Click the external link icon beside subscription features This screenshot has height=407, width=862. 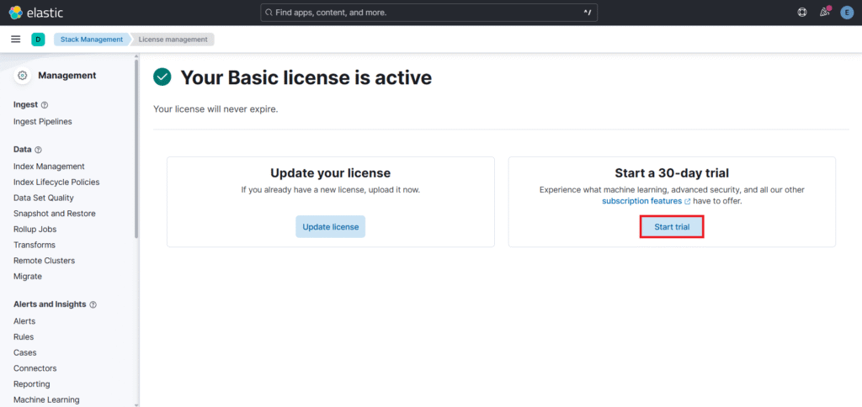(x=687, y=202)
